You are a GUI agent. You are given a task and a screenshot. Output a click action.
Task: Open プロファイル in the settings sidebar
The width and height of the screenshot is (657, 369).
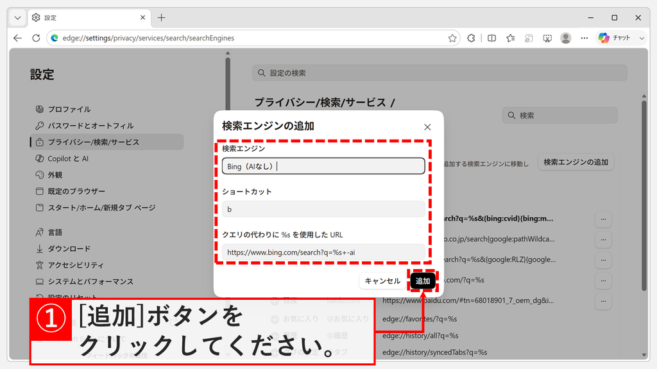click(107, 109)
